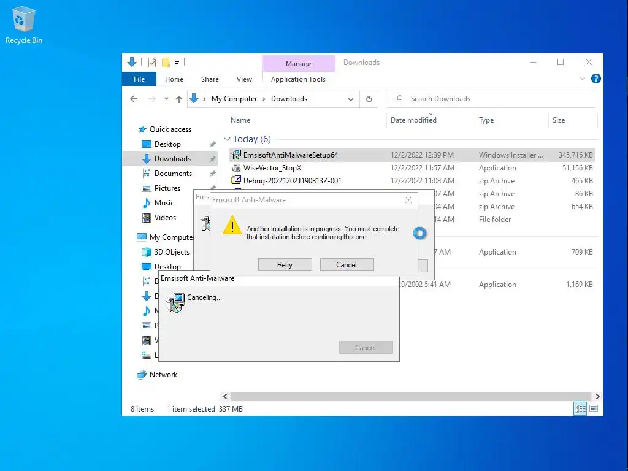Open Network in navigation pane
Screen dimensions: 628x471
coord(163,375)
